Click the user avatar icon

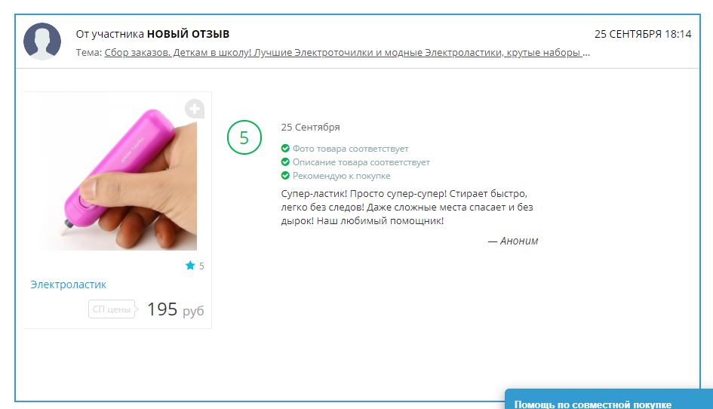[x=42, y=42]
